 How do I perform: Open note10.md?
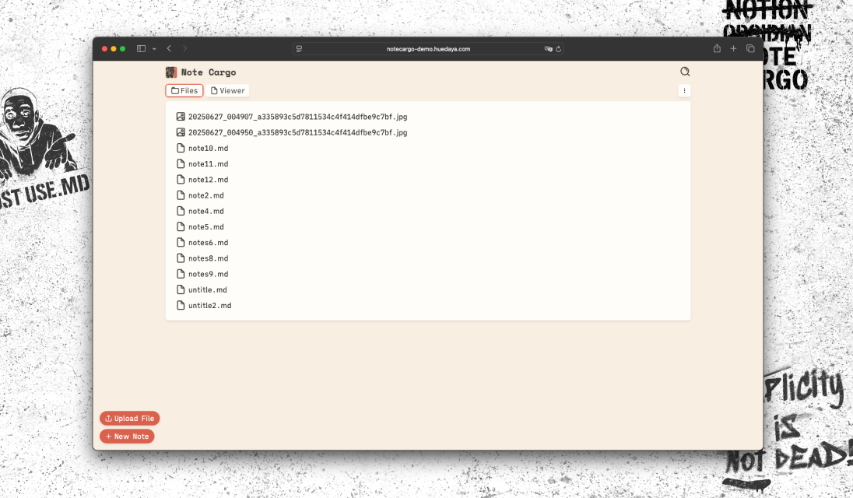[x=209, y=149]
